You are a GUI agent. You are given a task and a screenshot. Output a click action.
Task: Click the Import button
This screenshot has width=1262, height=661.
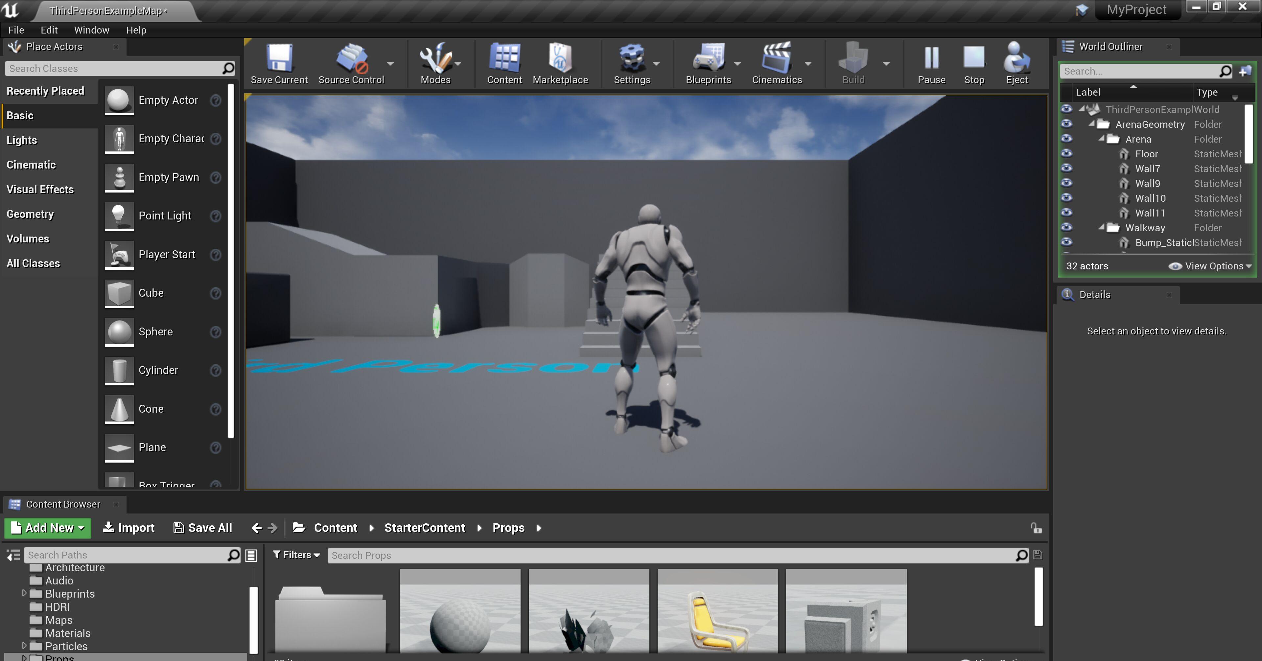coord(129,528)
